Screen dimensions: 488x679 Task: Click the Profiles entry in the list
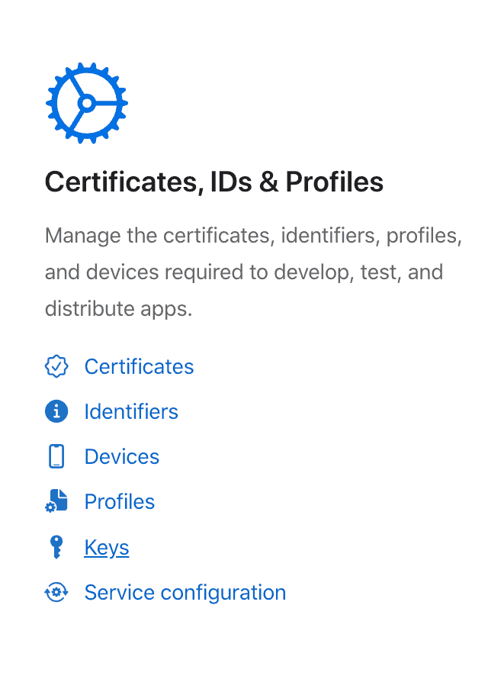point(119,501)
